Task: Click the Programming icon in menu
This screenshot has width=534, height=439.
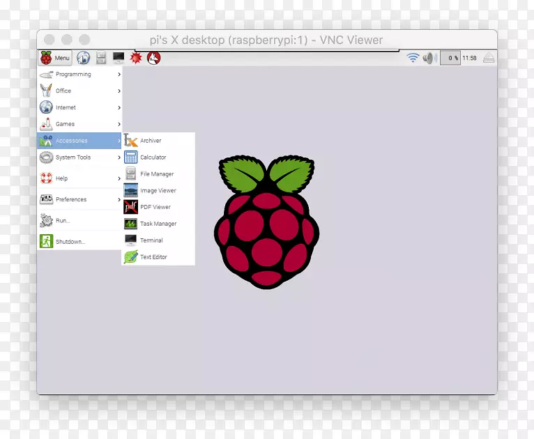Action: [x=46, y=74]
